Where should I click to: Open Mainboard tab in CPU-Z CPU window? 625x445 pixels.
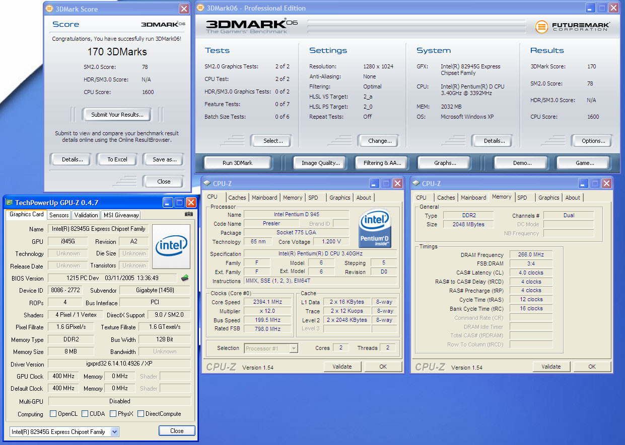click(264, 198)
